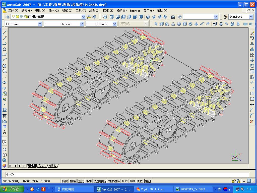This screenshot has width=257, height=193.
Task: Open the Layer Properties Manager icon
Action: [x=8, y=17]
